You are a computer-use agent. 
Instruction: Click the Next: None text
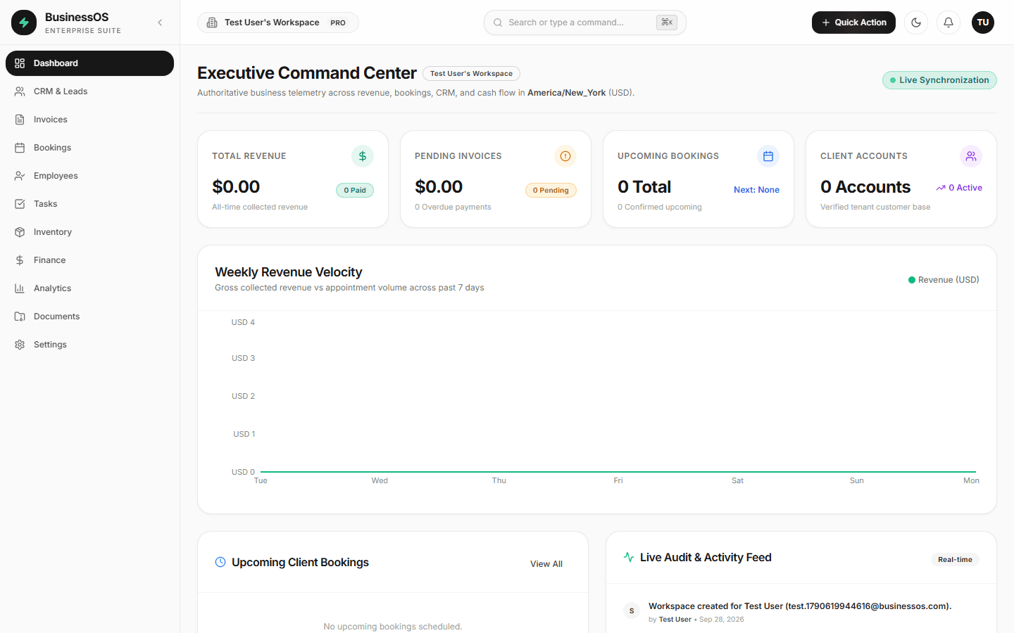point(756,190)
